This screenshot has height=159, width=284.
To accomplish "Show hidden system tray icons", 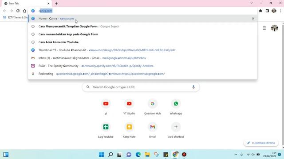I will click(x=236, y=155).
